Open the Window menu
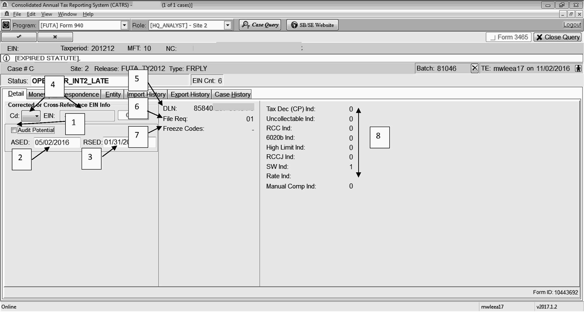This screenshot has height=312, width=584. [x=67, y=14]
